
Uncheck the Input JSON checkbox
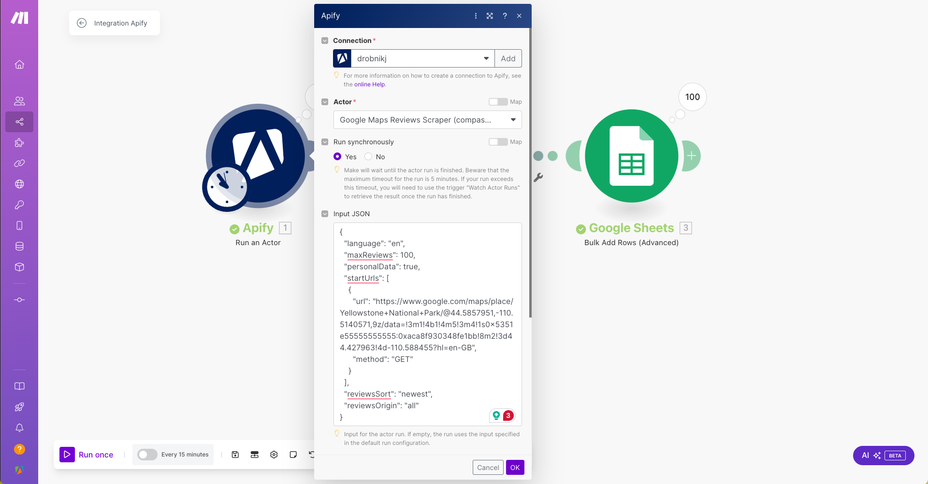pyautogui.click(x=325, y=214)
